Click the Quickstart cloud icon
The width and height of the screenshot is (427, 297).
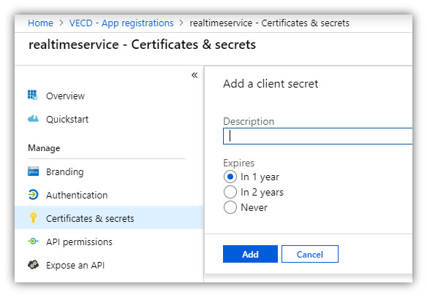tap(33, 119)
